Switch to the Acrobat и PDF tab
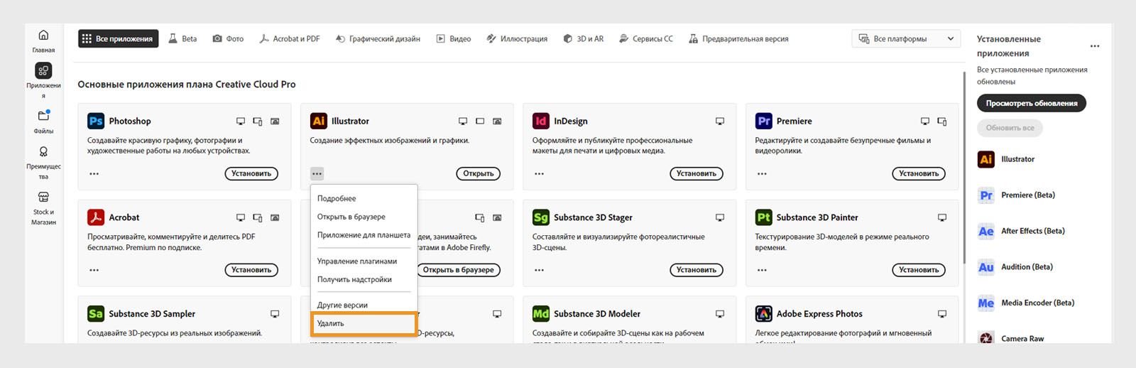The image size is (1136, 368). click(x=289, y=39)
